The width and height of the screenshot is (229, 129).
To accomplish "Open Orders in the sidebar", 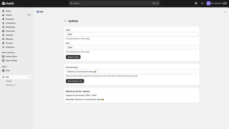I will 9,15.
